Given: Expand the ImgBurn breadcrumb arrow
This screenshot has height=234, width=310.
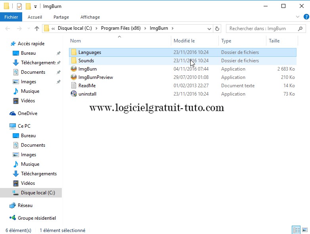Looking at the screenshot, I should pyautogui.click(x=172, y=29).
